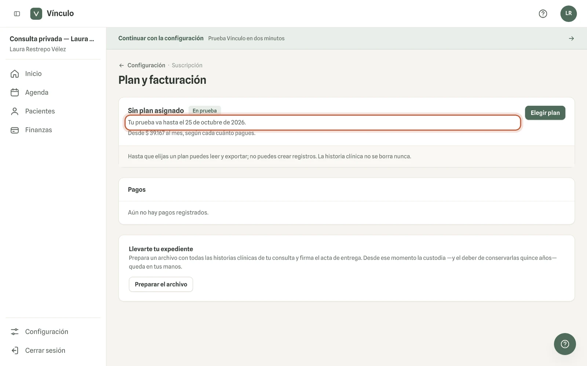Click the Pagos section heading
This screenshot has width=587, height=366.
137,190
